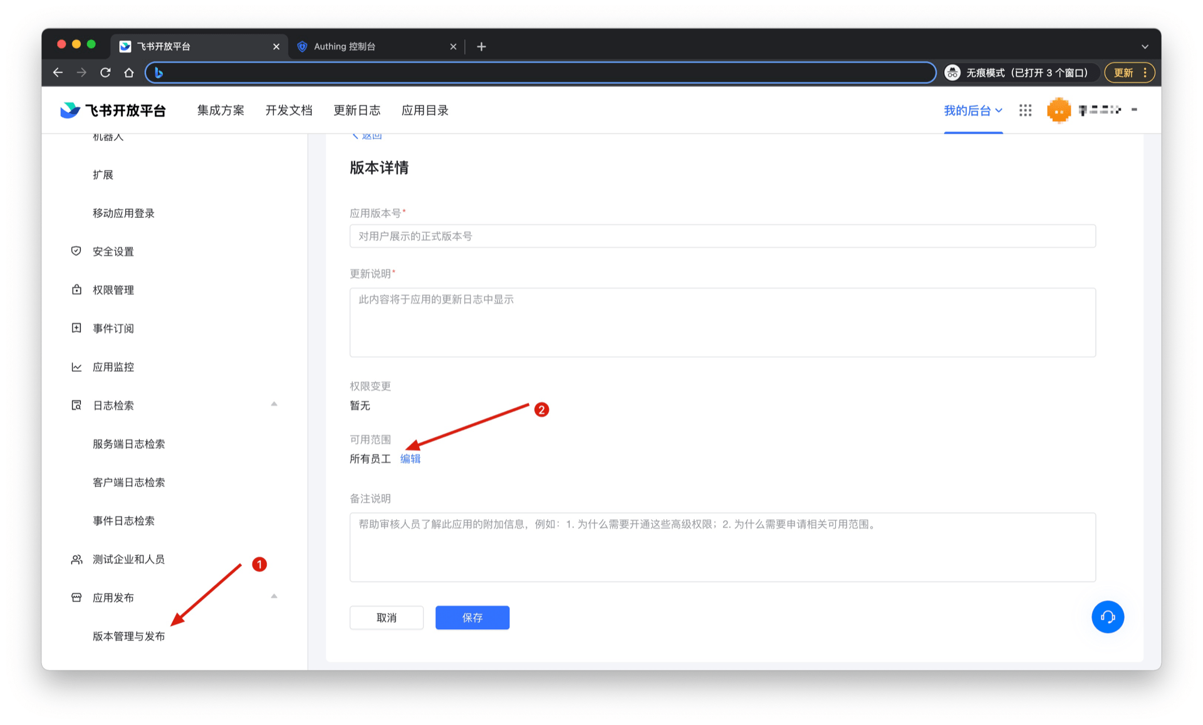
Task: Click the 编辑 link beside 所有员工
Action: pyautogui.click(x=410, y=459)
